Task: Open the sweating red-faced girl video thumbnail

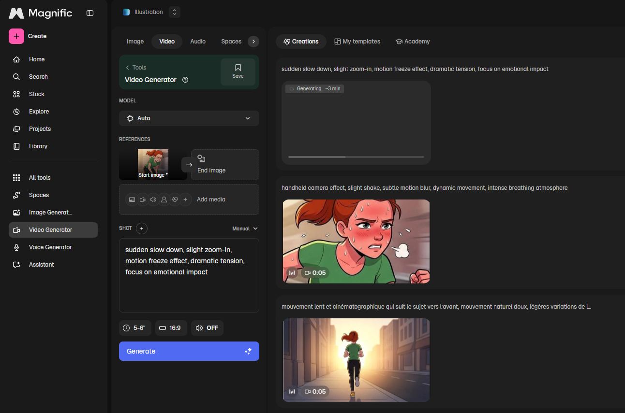Action: point(356,242)
